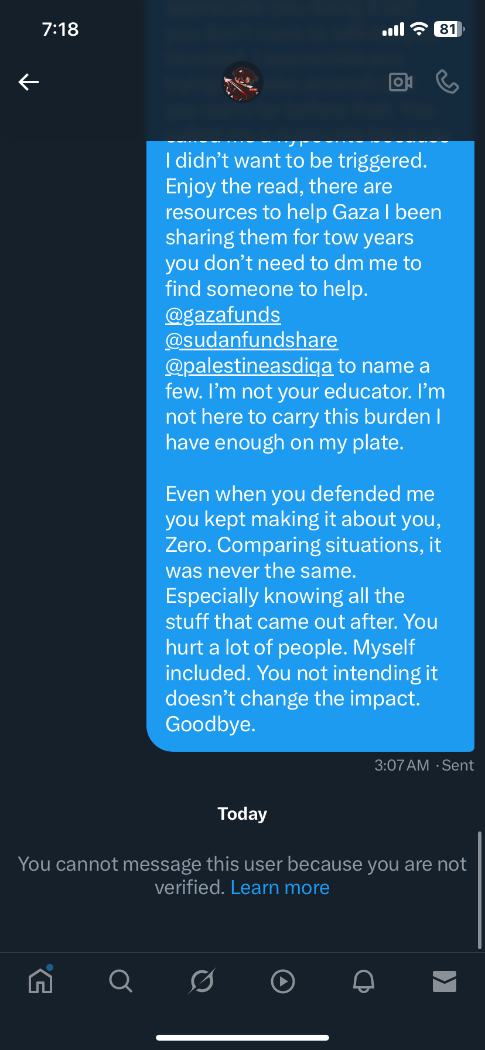Click the conversation scrollbar on the right edge
This screenshot has height=1050, width=485.
click(480, 889)
